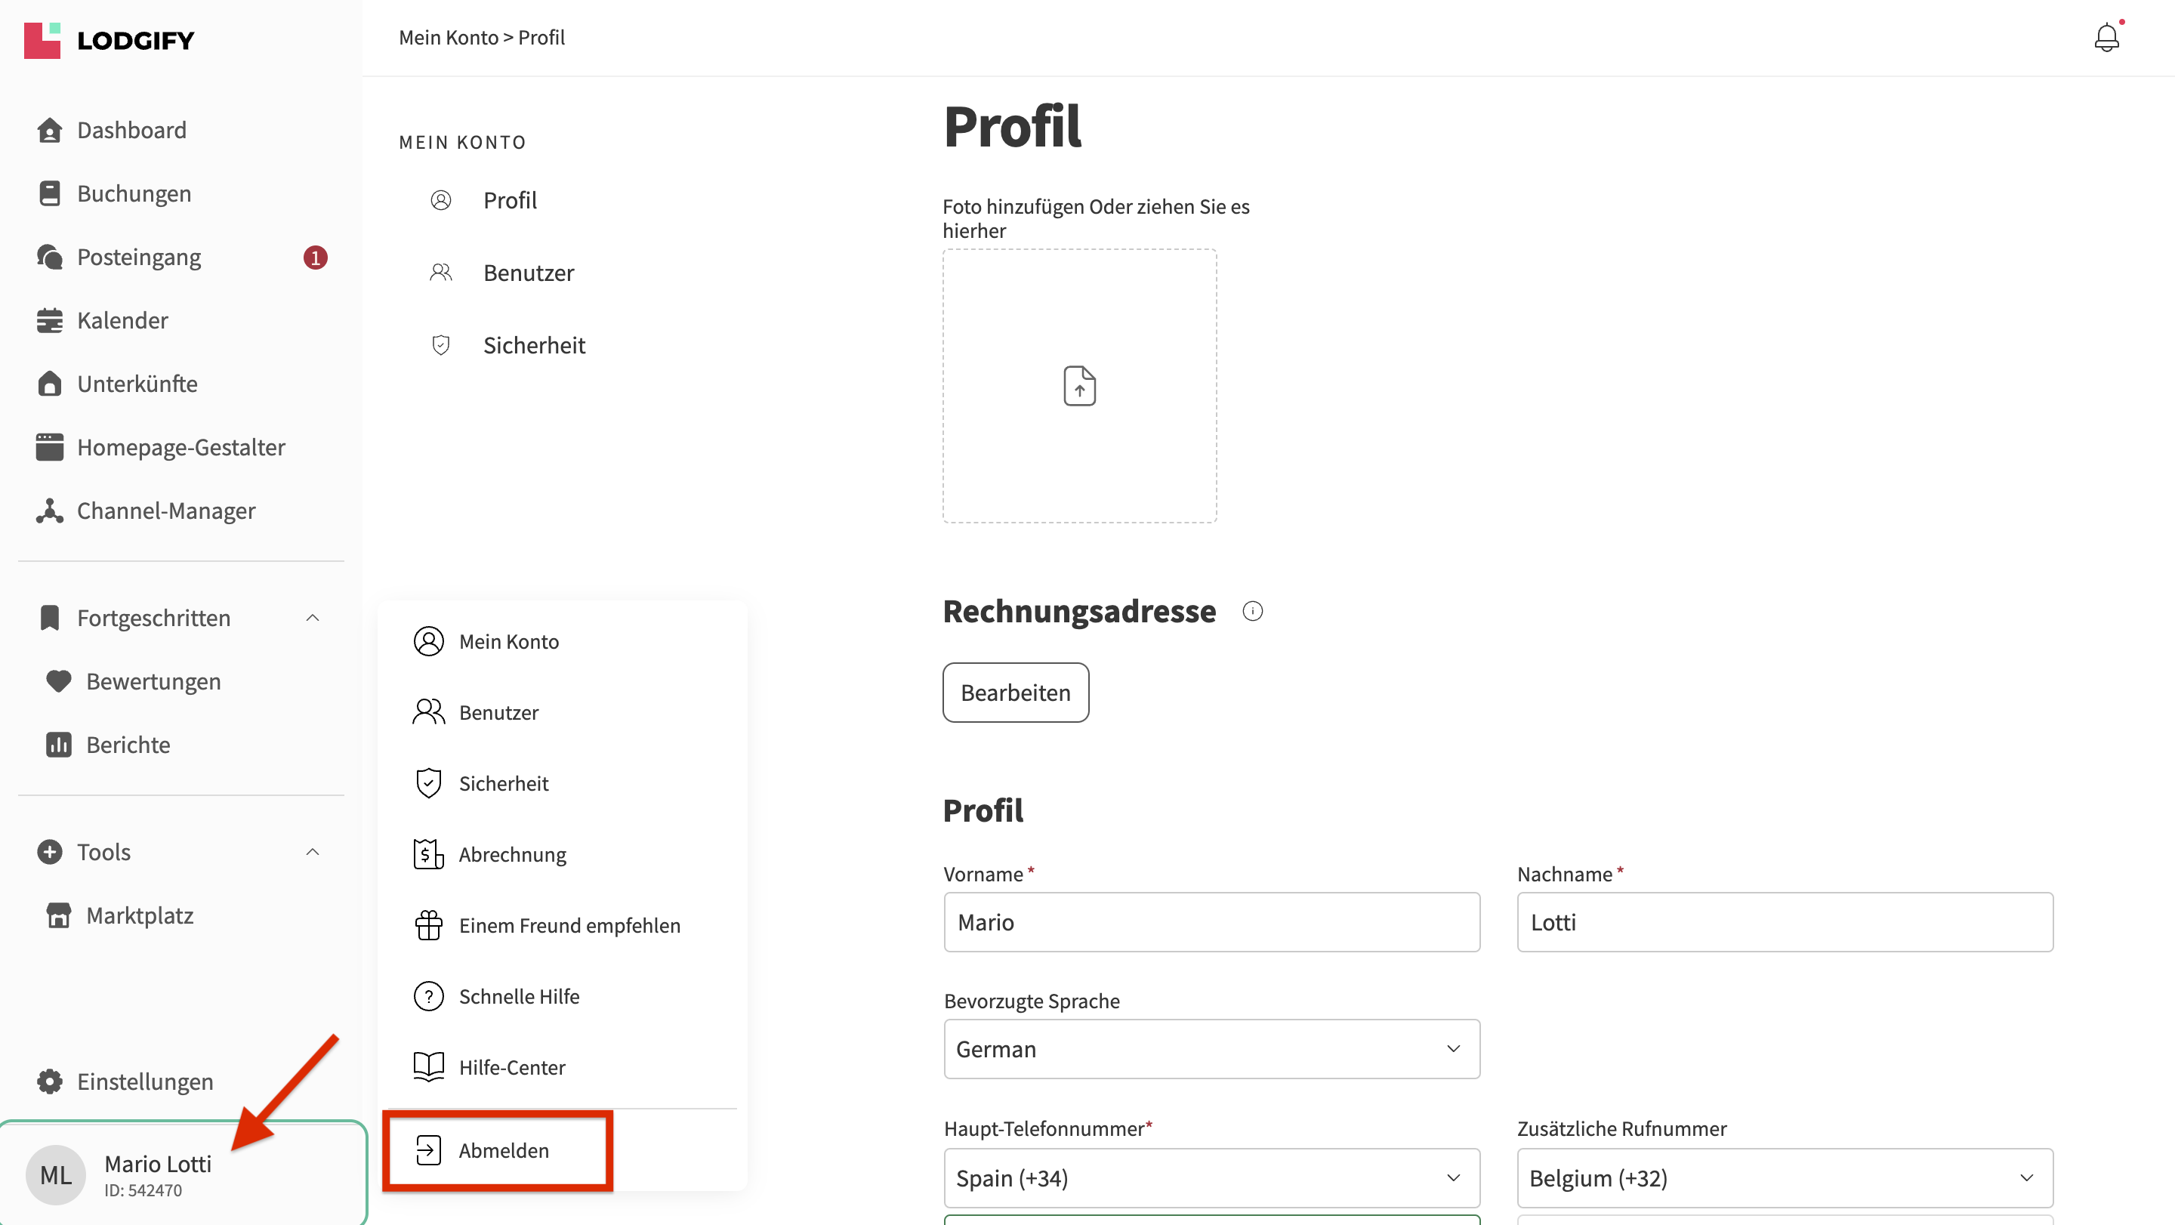Select Abmelden from the account menu
Image resolution: width=2175 pixels, height=1225 pixels.
(503, 1151)
